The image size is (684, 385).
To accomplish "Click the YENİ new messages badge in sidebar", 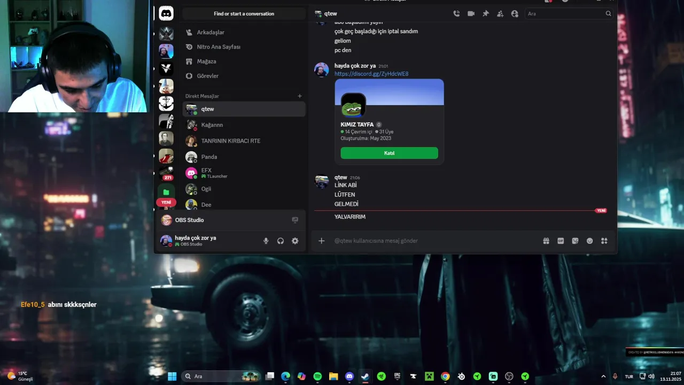I will pyautogui.click(x=166, y=203).
